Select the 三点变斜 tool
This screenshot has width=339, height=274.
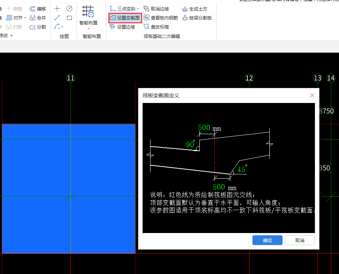click(123, 9)
